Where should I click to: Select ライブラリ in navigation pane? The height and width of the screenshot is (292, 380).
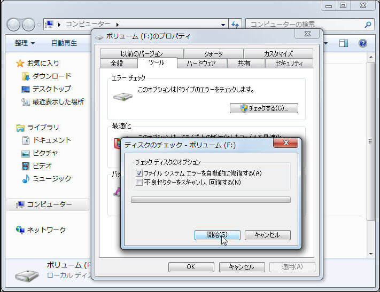coord(43,128)
